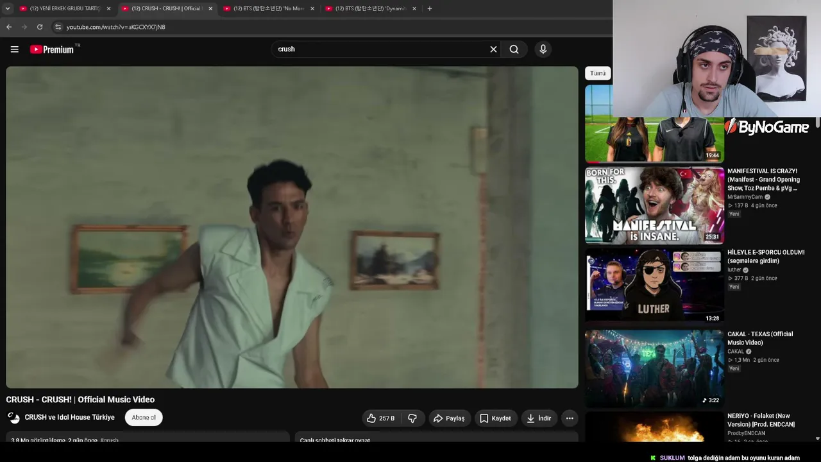Pause the CRUSH music video player
The height and width of the screenshot is (462, 821).
[292, 227]
